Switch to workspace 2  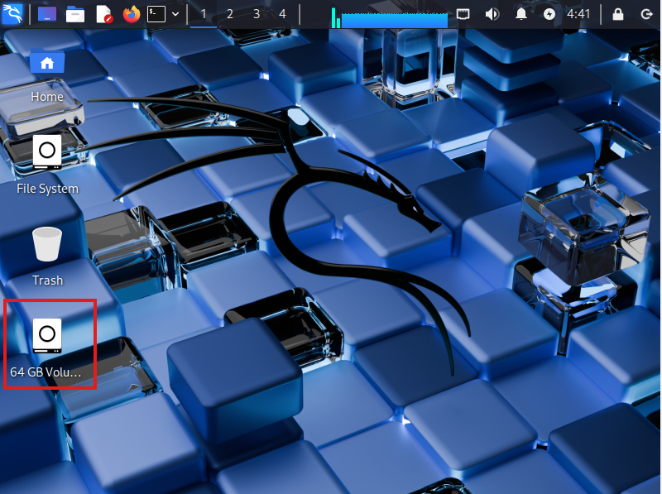tap(230, 14)
